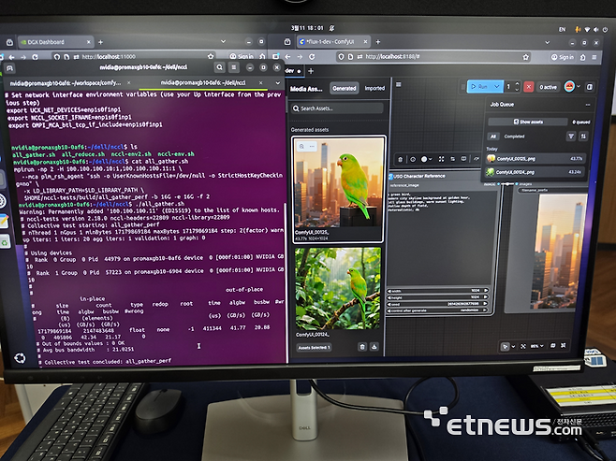Select the Generated assets tab
616x461 pixels.
(x=344, y=89)
